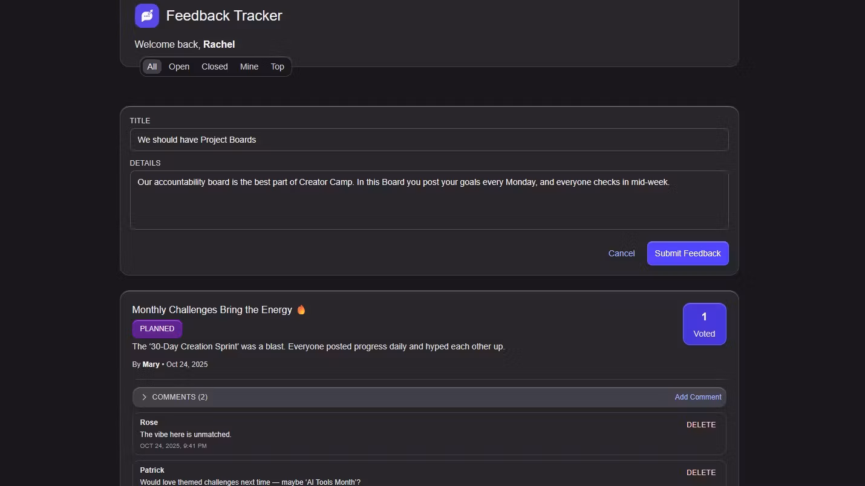
Task: Delete Patrick's comment
Action: coord(701,473)
